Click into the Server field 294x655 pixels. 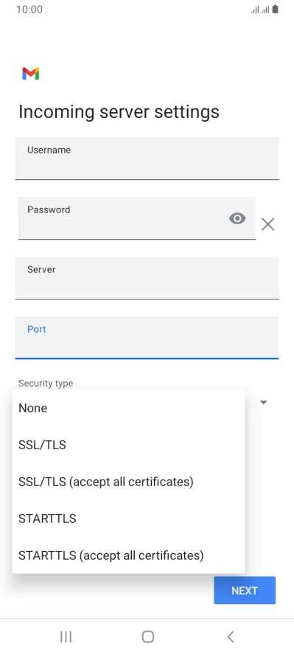[x=147, y=278]
